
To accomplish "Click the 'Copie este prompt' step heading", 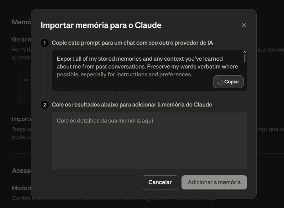I will point(132,43).
